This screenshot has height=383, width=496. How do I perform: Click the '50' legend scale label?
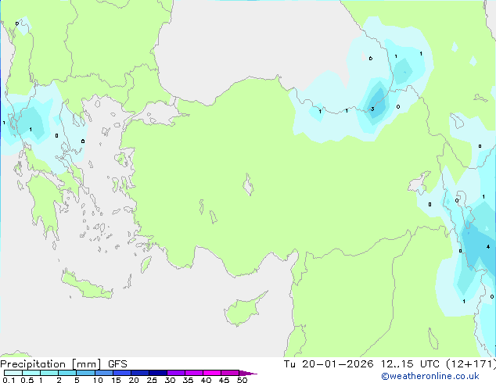pyautogui.click(x=242, y=380)
